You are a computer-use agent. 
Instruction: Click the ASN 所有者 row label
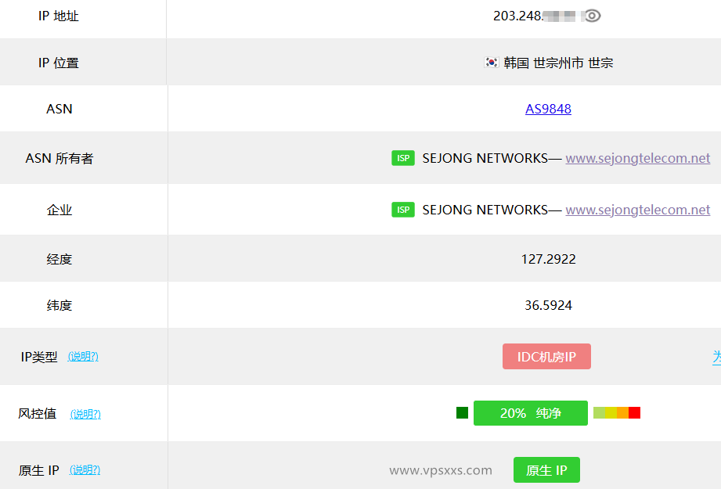click(x=59, y=159)
